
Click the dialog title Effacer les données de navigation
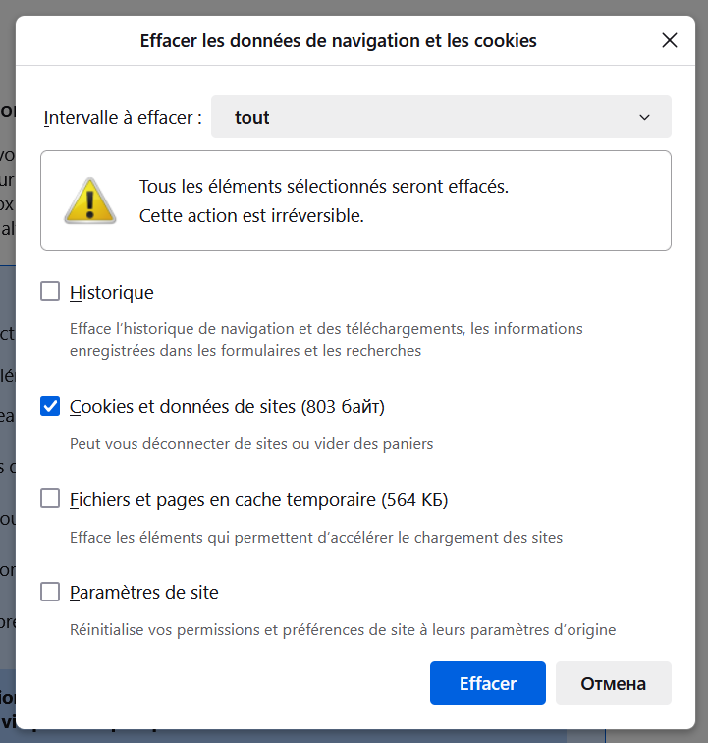338,40
